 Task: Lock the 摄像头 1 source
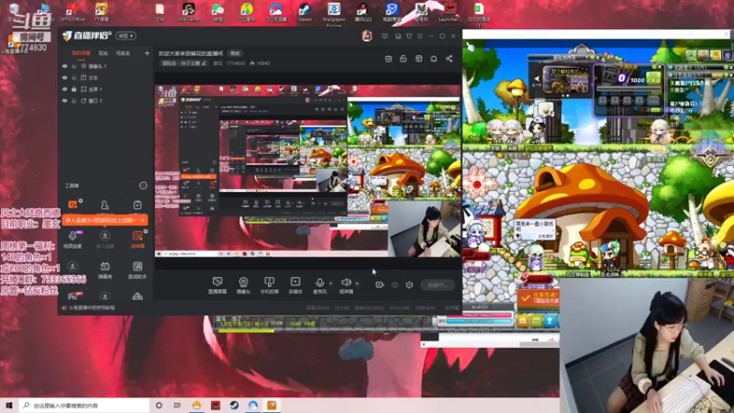click(74, 66)
